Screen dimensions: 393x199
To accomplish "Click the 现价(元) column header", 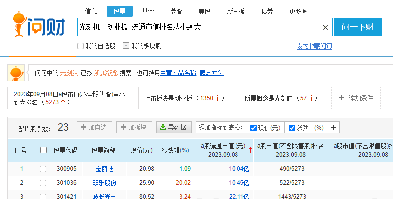I will click(x=142, y=150).
